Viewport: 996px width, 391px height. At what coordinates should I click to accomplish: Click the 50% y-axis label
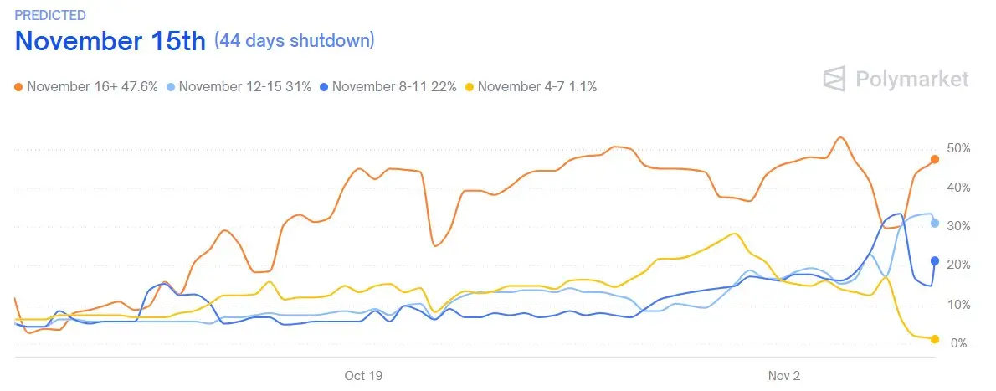click(x=958, y=148)
